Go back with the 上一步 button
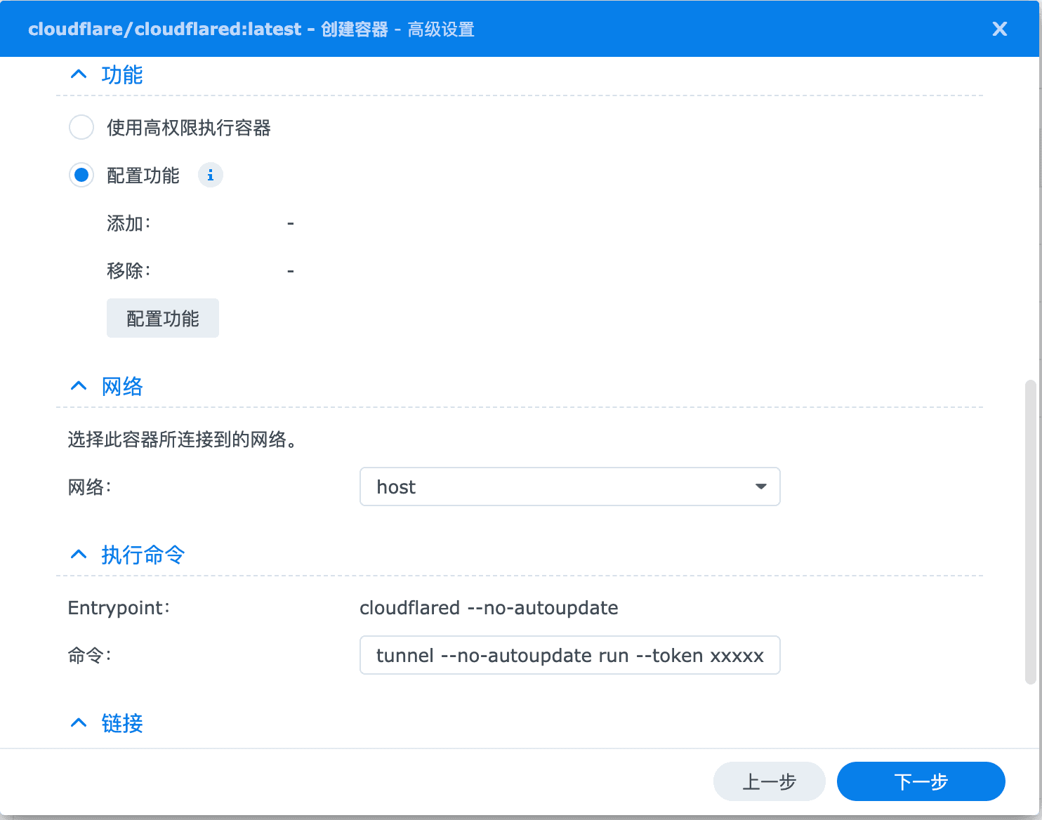Screen dimensions: 1042x820 point(769,781)
